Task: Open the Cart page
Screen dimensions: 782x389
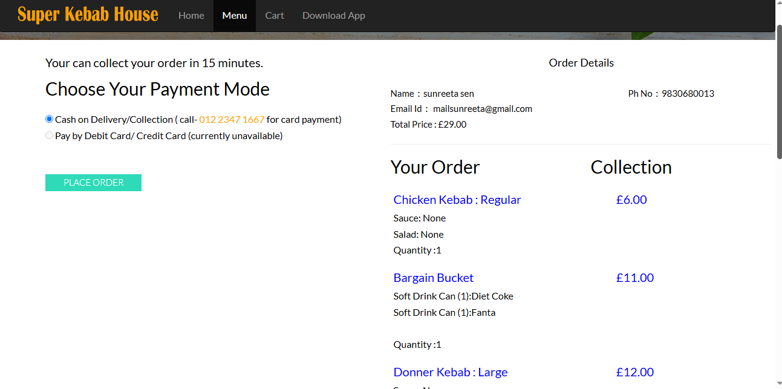Action: 275,16
